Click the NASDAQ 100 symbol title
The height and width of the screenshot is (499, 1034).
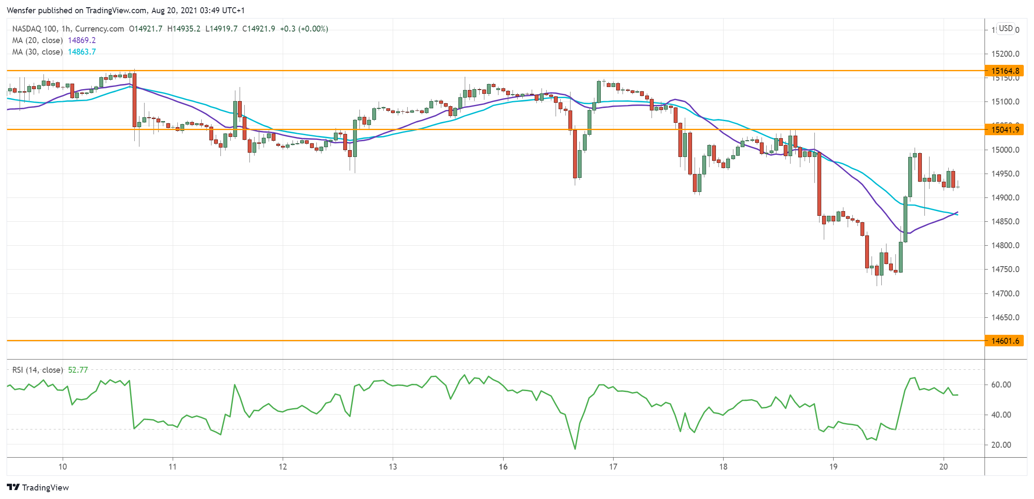[x=35, y=29]
